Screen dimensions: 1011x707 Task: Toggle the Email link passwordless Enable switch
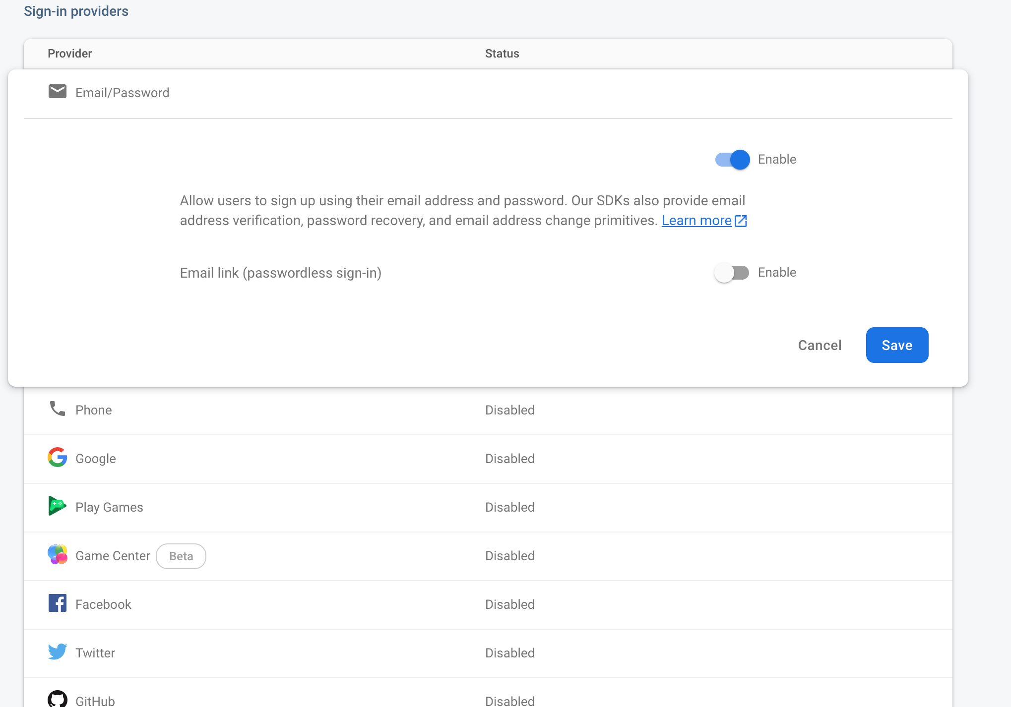(732, 273)
